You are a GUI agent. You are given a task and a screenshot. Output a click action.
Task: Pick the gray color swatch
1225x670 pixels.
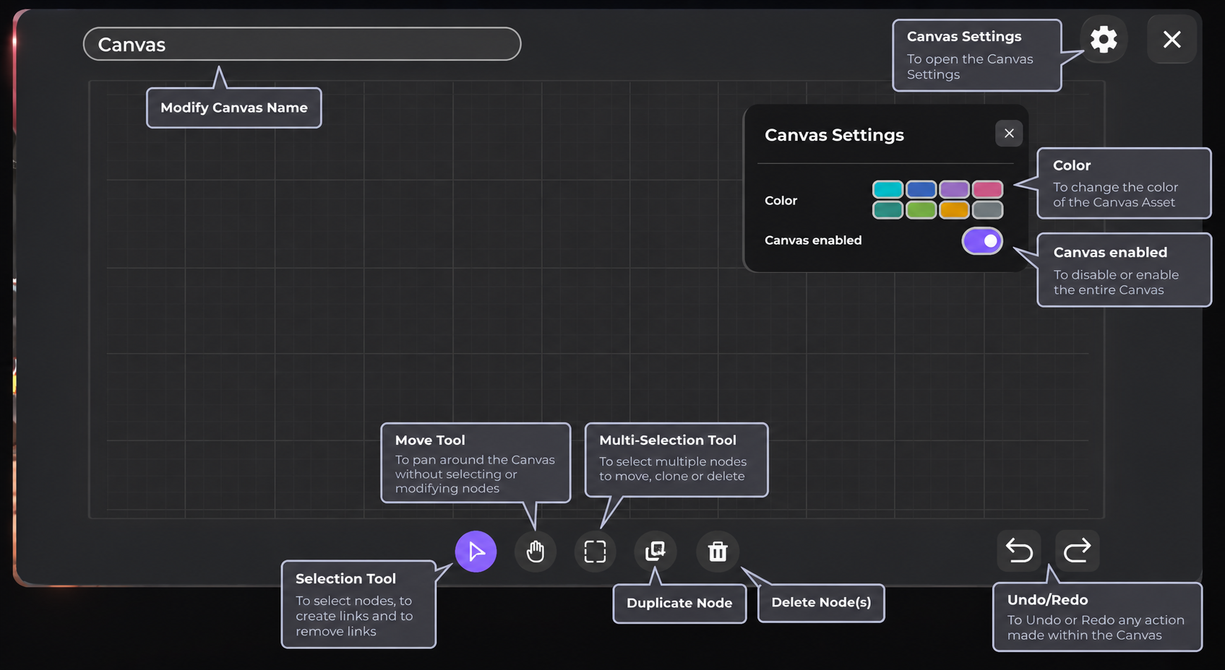(x=987, y=210)
